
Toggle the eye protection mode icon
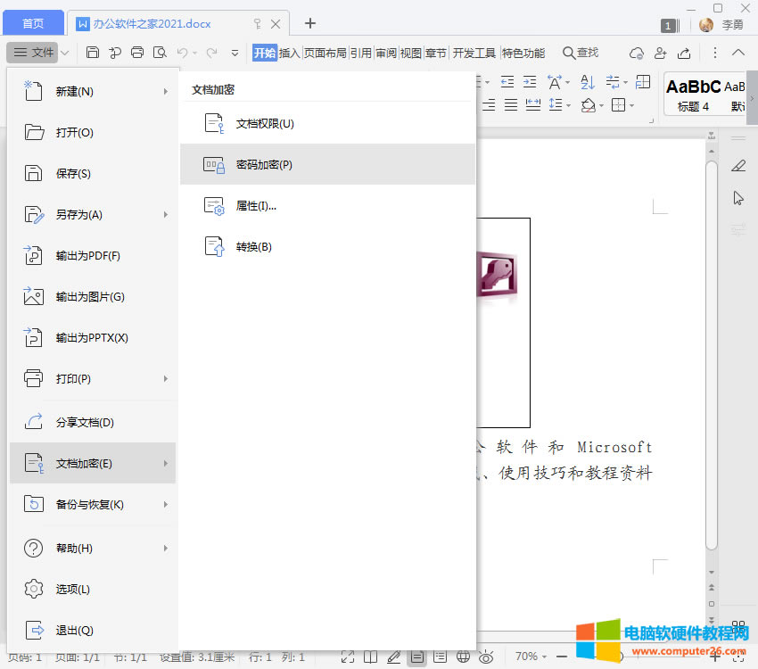(486, 657)
